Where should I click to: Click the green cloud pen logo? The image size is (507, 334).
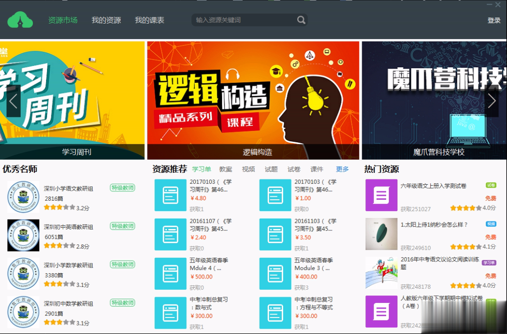click(20, 20)
